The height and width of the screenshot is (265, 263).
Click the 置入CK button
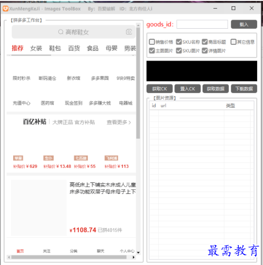[x=187, y=89]
